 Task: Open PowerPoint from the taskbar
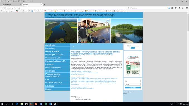tap(36, 104)
